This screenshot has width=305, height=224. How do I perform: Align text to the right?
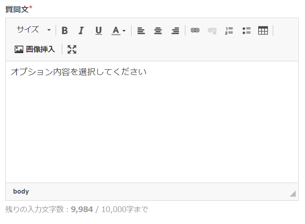(175, 30)
